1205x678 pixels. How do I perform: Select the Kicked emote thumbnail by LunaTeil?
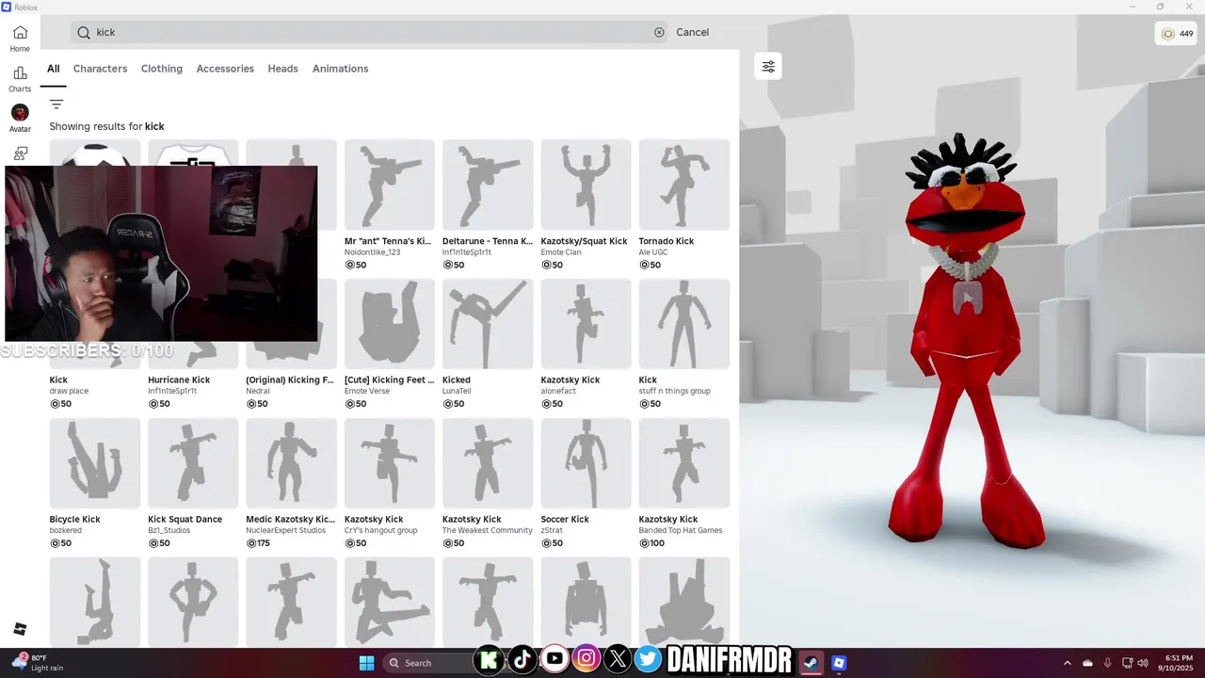488,324
